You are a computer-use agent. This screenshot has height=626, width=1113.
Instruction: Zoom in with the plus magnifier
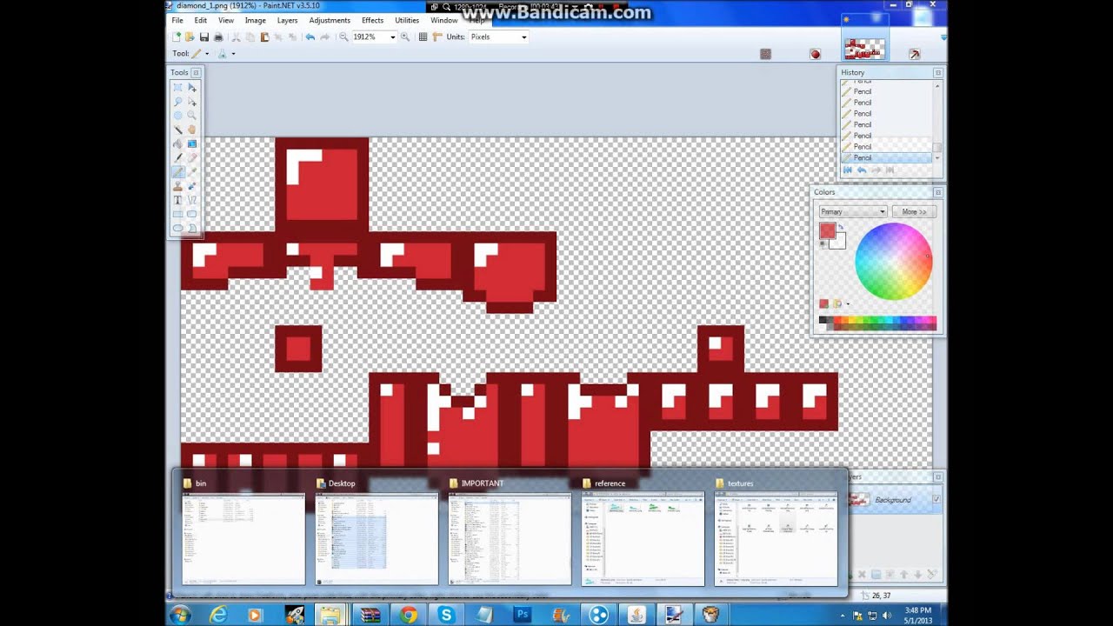click(x=405, y=37)
